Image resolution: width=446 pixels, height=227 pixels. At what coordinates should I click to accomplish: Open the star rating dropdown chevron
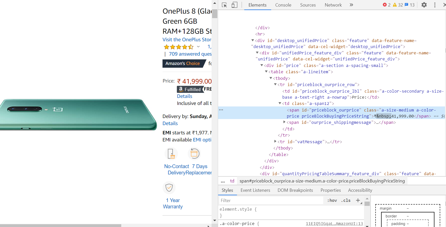coord(198,47)
